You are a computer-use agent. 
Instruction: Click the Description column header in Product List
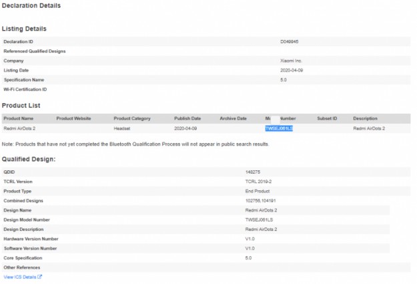[365, 118]
